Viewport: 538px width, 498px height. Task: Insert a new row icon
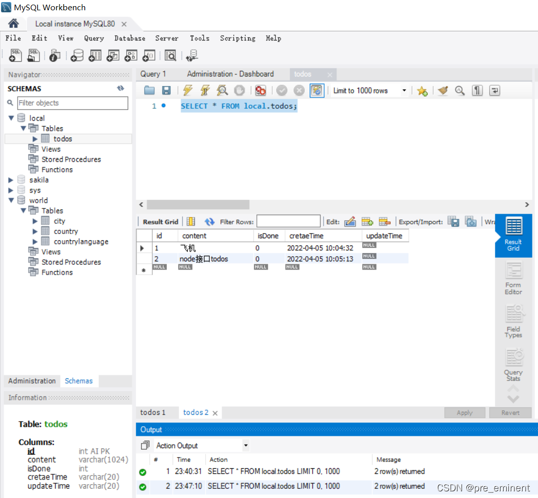tap(367, 222)
